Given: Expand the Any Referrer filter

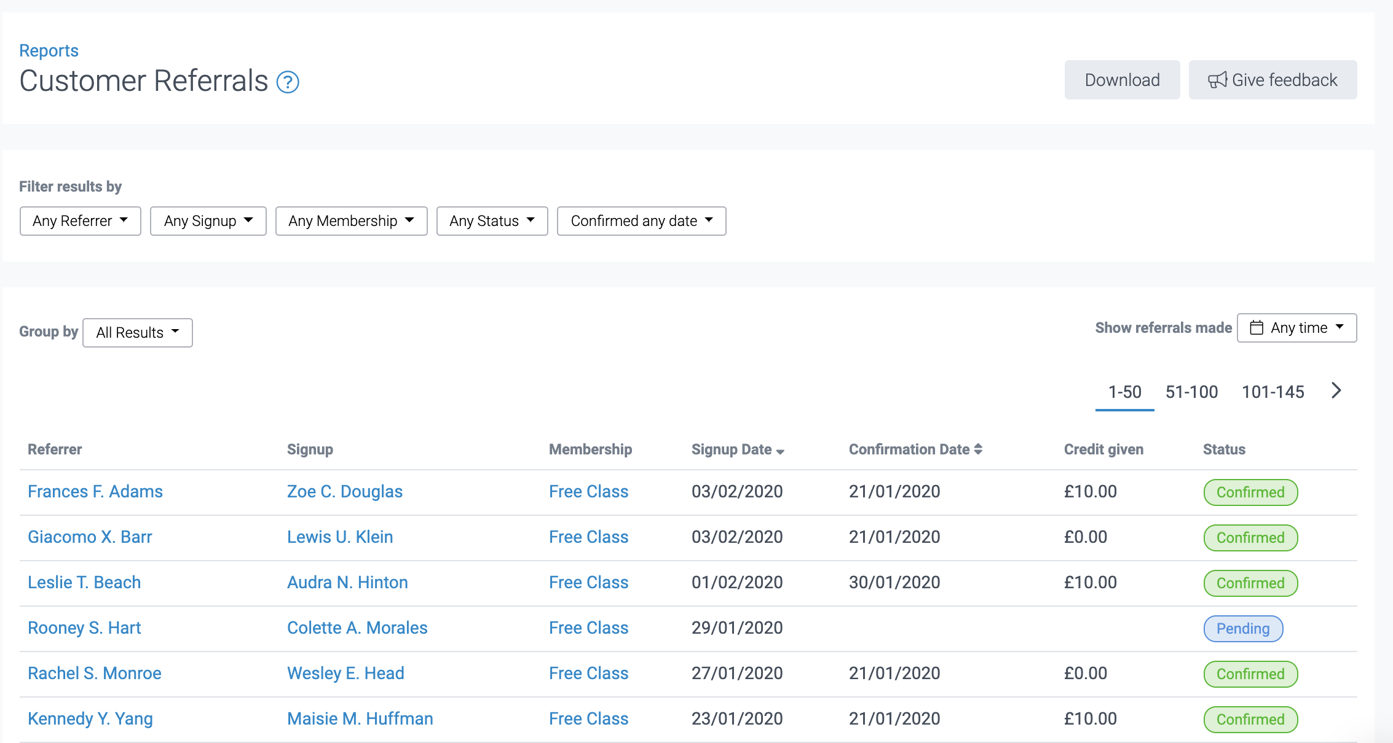Looking at the screenshot, I should coord(81,221).
